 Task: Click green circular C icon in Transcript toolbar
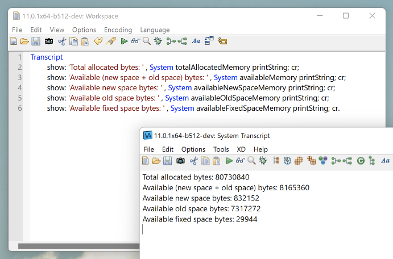click(x=361, y=161)
